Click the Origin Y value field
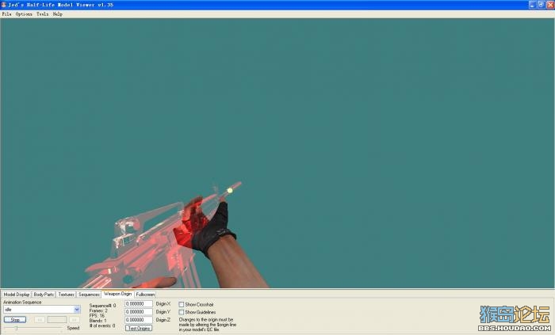 pyautogui.click(x=139, y=312)
